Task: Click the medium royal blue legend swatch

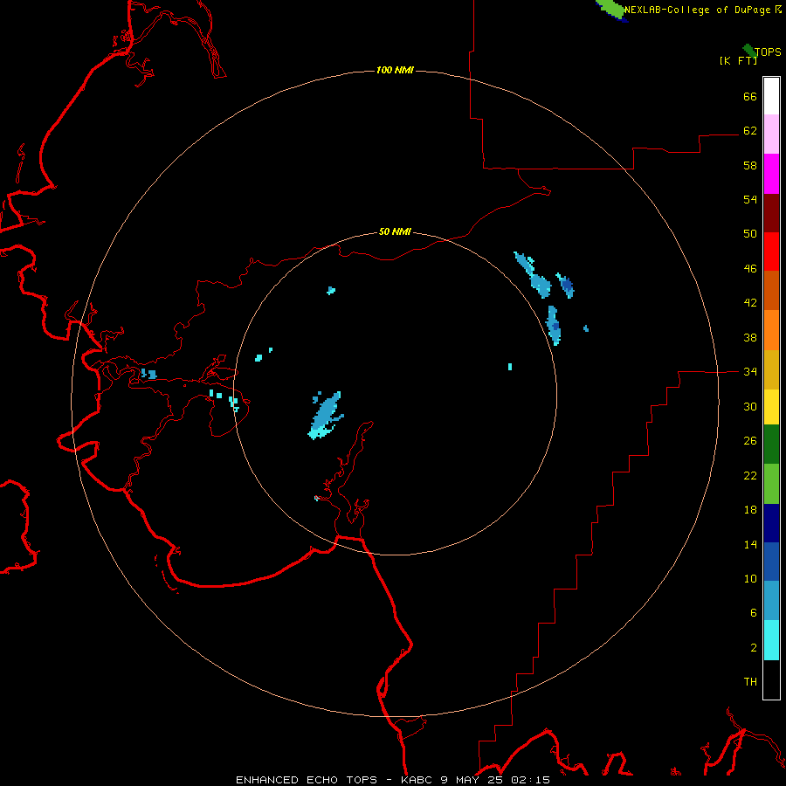Action: [771, 562]
